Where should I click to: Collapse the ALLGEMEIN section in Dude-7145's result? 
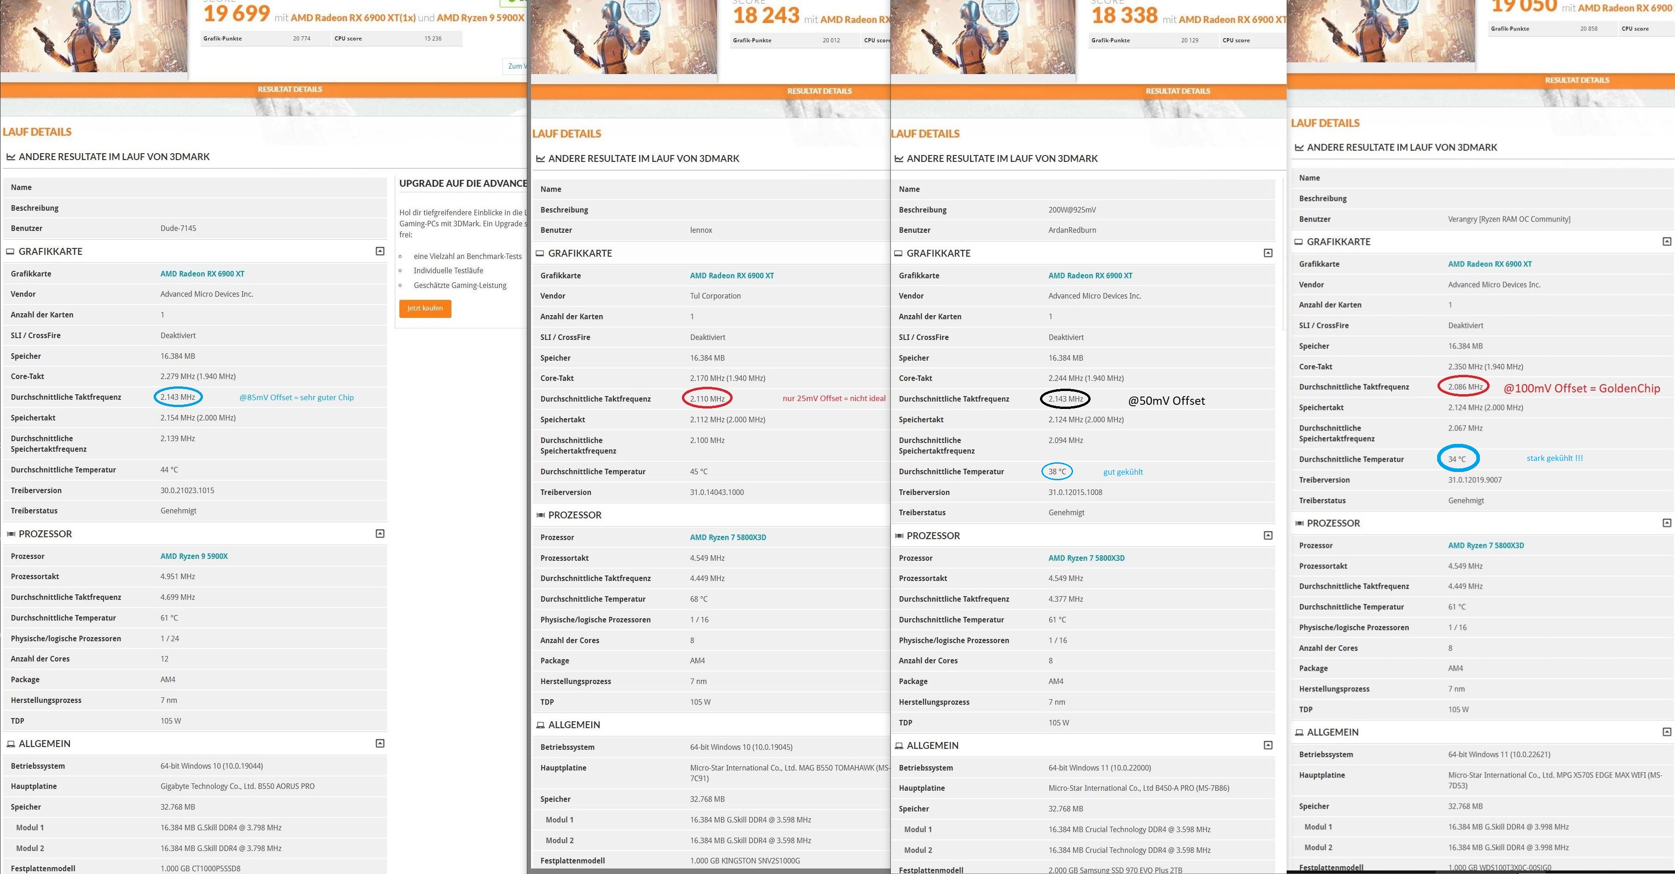coord(380,743)
